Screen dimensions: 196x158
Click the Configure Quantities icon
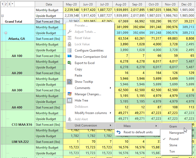click(70, 50)
